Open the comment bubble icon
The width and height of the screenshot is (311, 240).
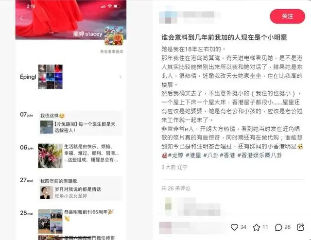(278, 227)
